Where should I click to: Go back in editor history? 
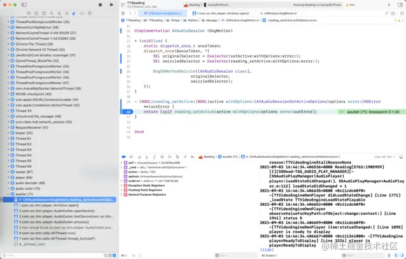click(x=130, y=13)
